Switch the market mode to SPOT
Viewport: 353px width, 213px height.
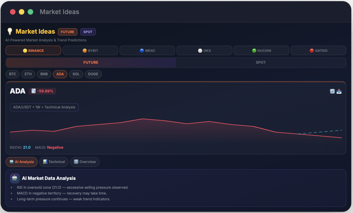261,62
